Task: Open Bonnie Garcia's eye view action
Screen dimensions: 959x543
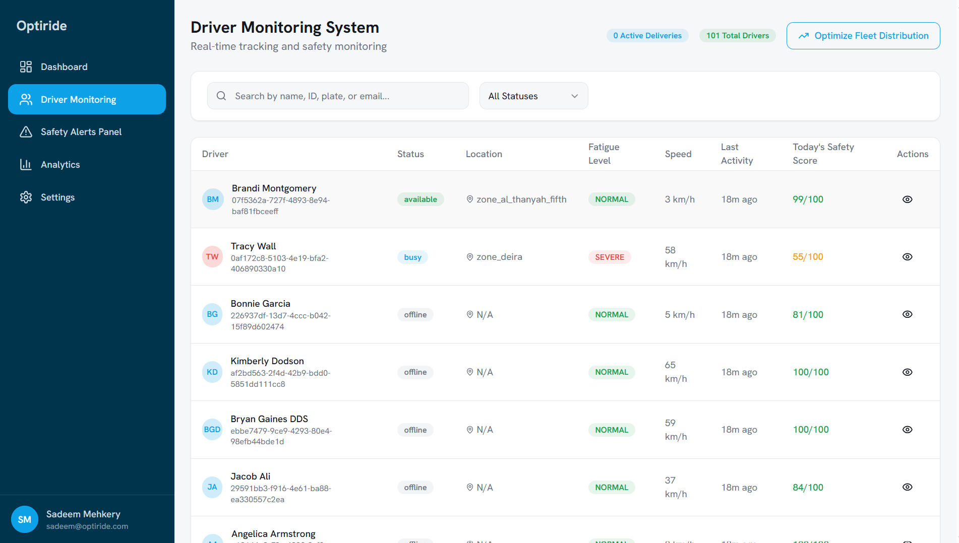Action: 907,314
